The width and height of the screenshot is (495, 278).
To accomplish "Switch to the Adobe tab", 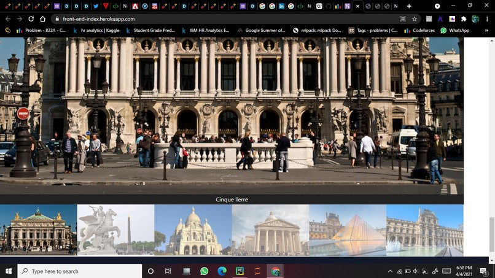I will (x=134, y=6).
